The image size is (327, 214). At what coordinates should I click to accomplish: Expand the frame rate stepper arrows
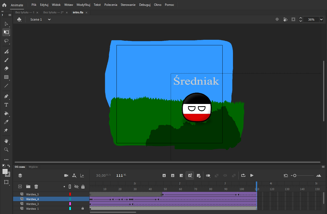300,19
